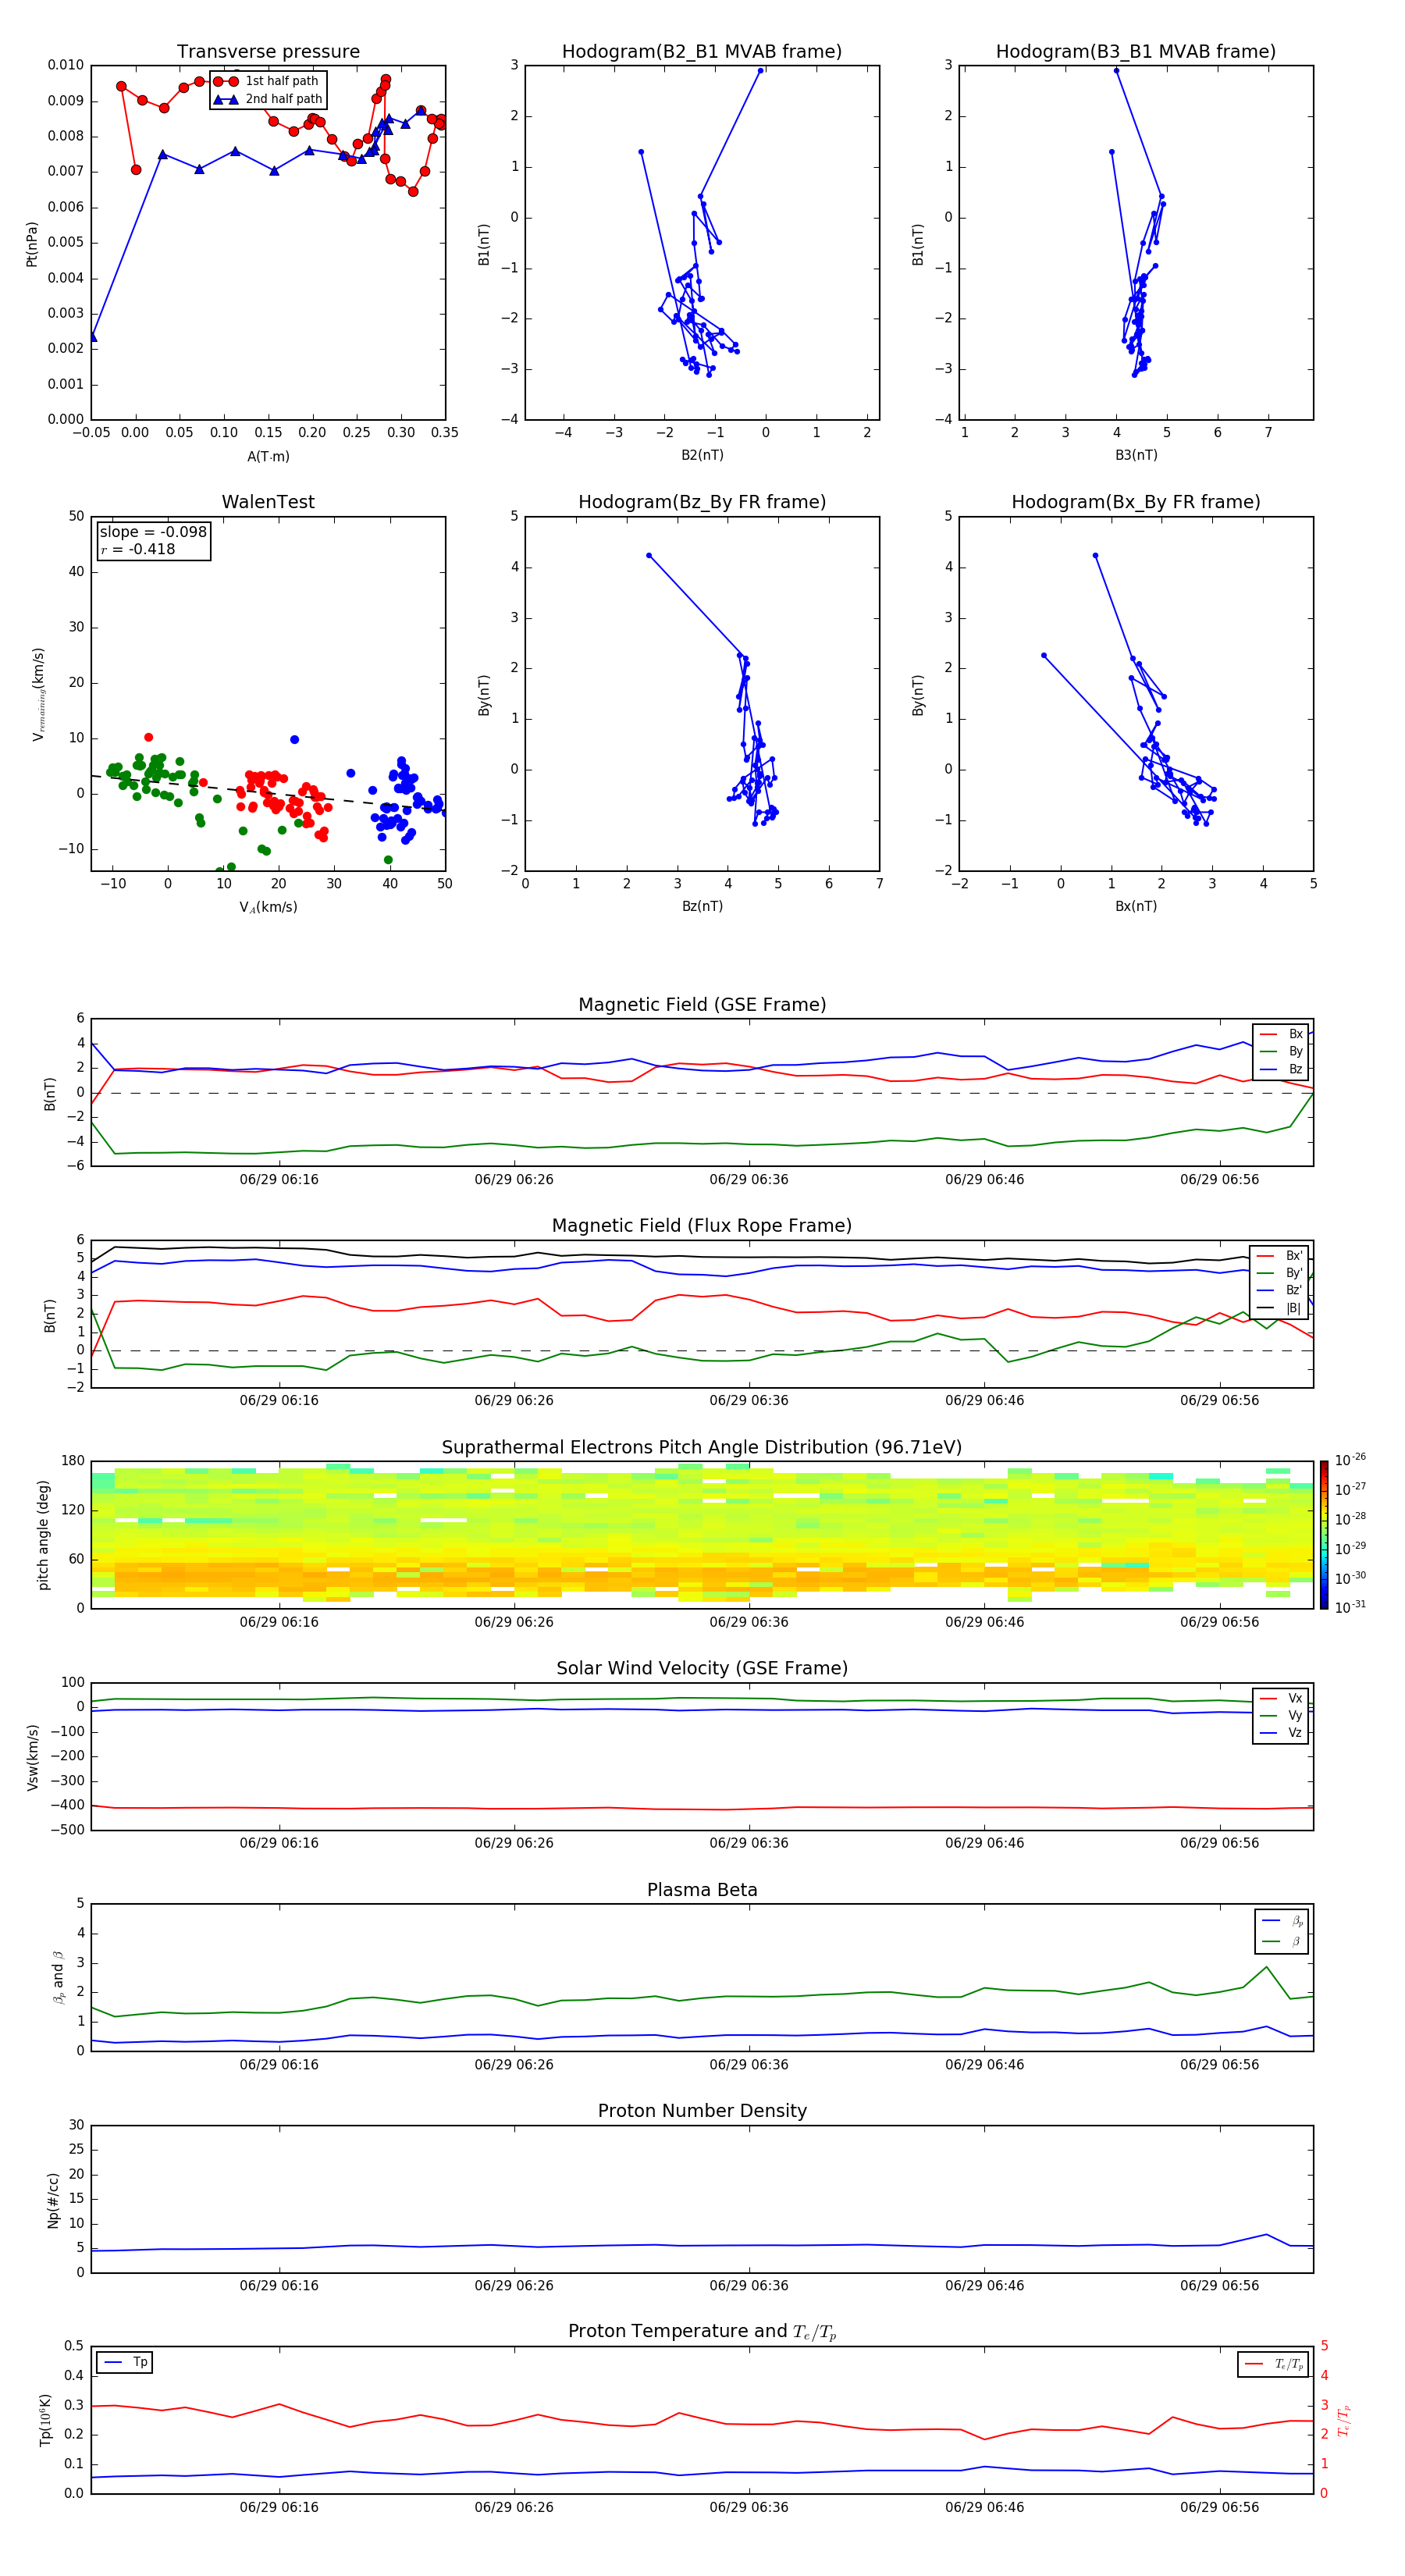Click 'Vx' legend entry in velocity plot
Image resolution: width=1405 pixels, height=2576 pixels.
1281,1698
